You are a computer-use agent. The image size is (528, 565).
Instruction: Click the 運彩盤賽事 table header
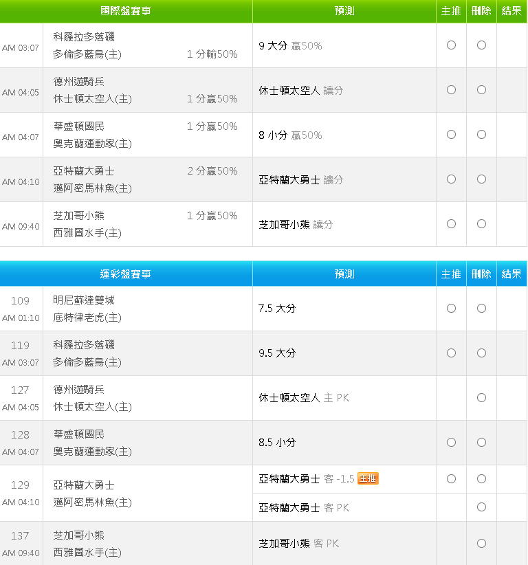pyautogui.click(x=126, y=274)
